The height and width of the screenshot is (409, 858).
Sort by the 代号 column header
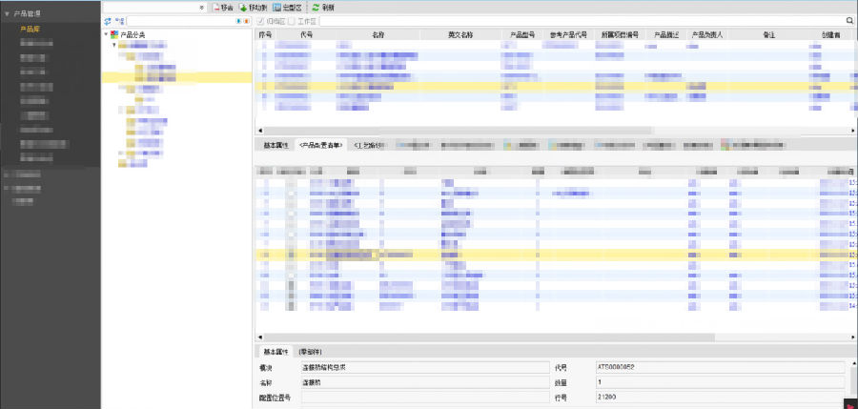305,34
